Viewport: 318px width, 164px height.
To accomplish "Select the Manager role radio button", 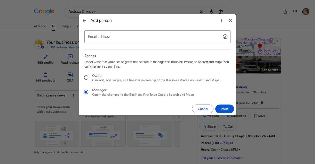I will pos(86,92).
